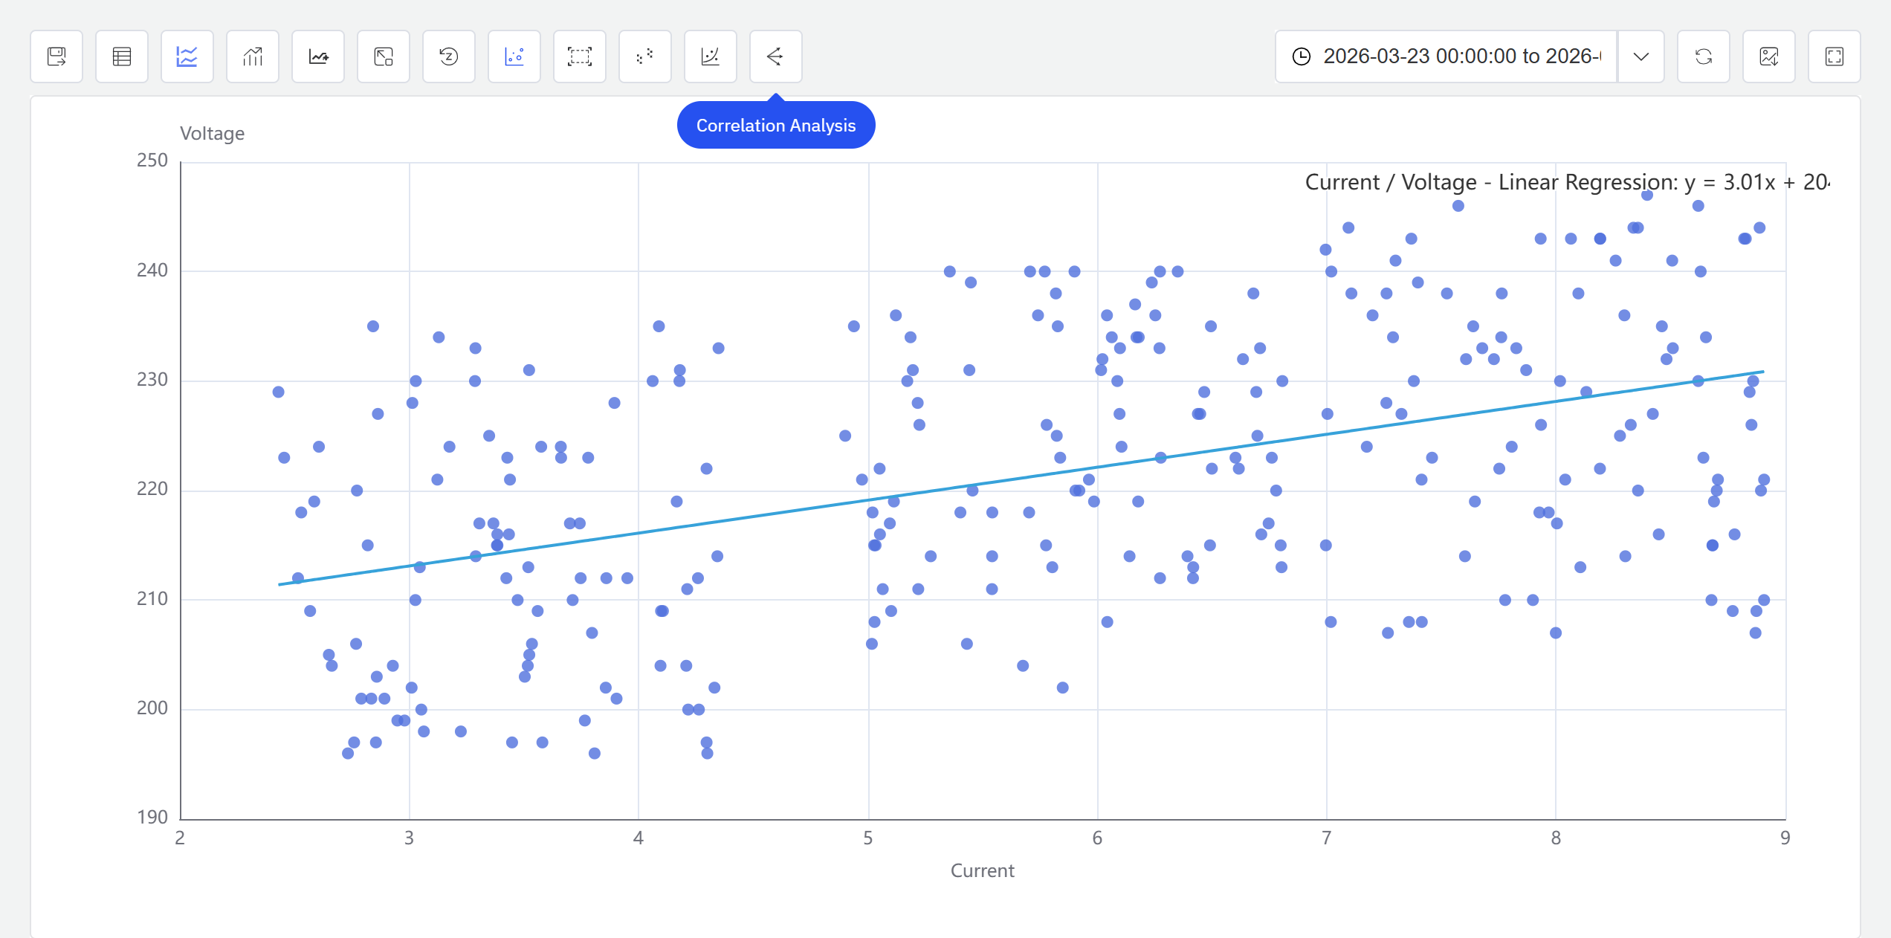Click the clock icon in the date field
1891x938 pixels.
click(1301, 56)
